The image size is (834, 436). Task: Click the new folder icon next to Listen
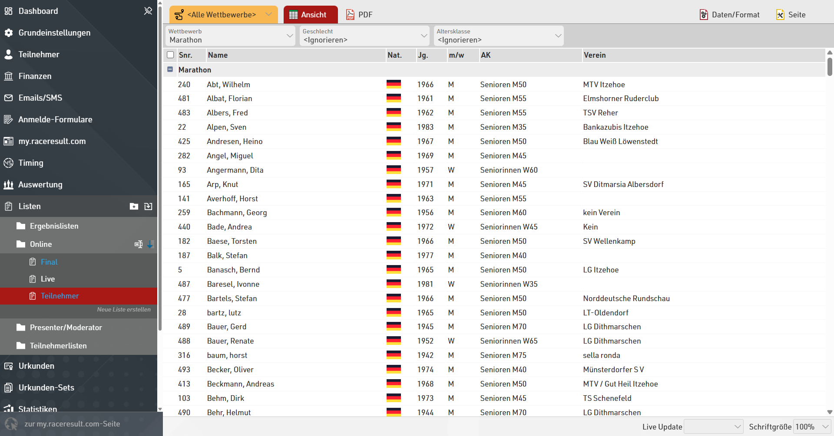pos(134,207)
